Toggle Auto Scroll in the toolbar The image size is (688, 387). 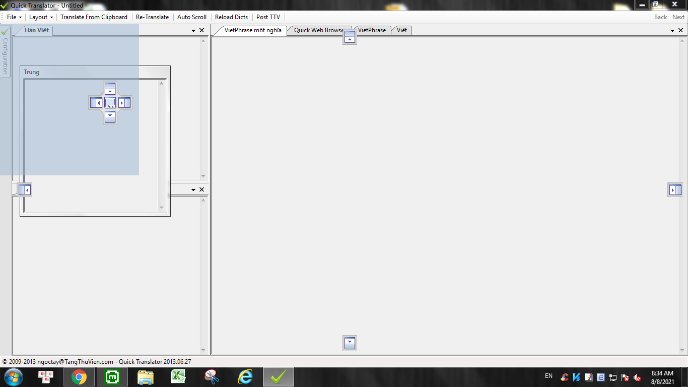(192, 17)
